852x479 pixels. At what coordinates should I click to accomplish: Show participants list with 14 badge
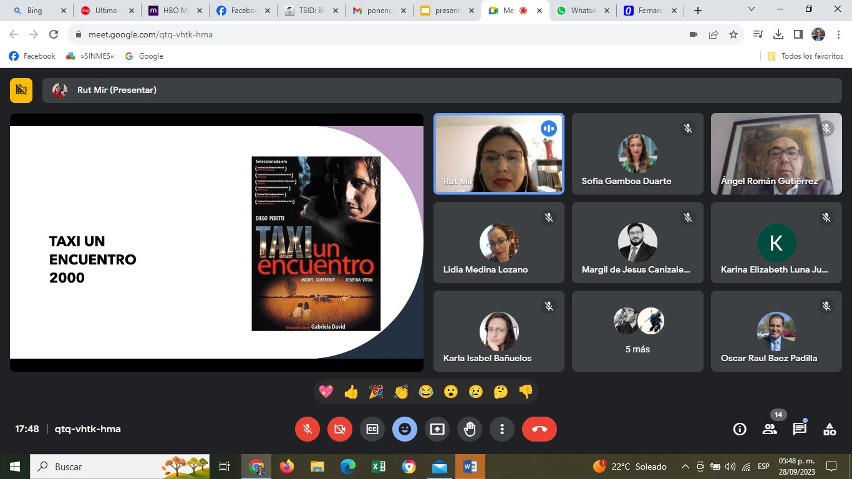770,429
